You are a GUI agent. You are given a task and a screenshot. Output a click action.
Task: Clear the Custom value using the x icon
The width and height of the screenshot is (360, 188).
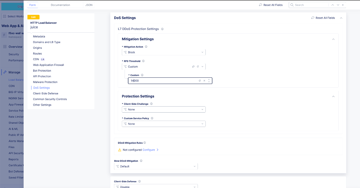pos(204,81)
